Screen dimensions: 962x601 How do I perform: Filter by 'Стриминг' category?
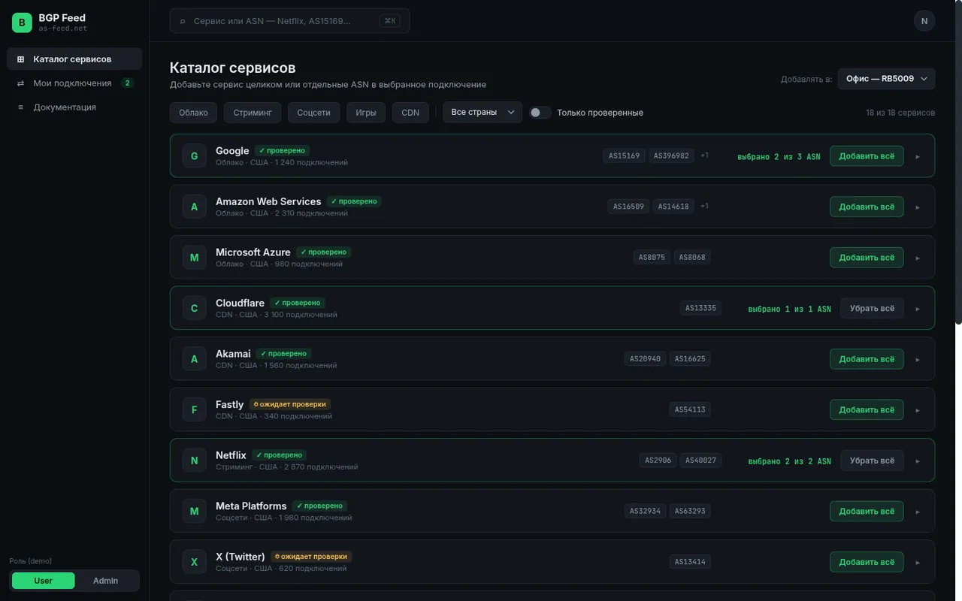(253, 113)
